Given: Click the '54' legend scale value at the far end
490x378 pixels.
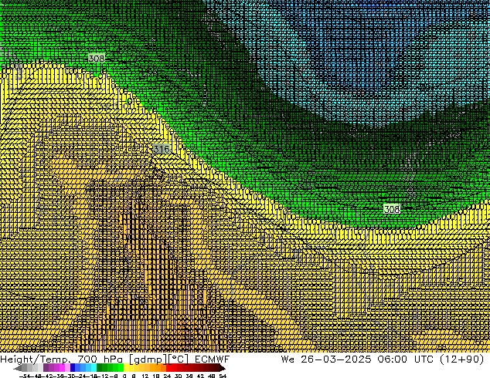Looking at the screenshot, I should (x=223, y=376).
